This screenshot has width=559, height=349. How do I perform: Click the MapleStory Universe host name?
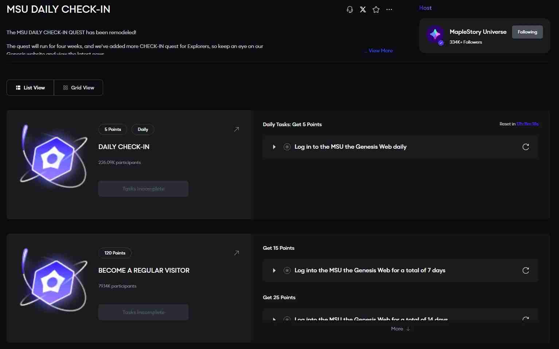(478, 32)
